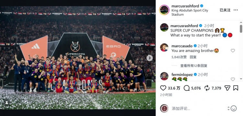Like the post with the heart icon
243x116 pixels.
click(163, 88)
